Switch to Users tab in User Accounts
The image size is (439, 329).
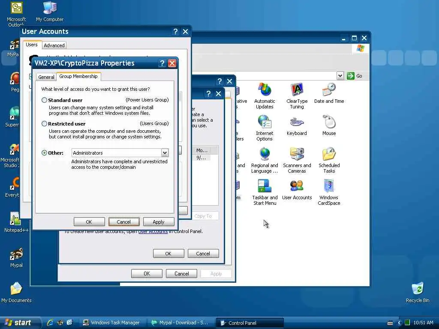32,45
